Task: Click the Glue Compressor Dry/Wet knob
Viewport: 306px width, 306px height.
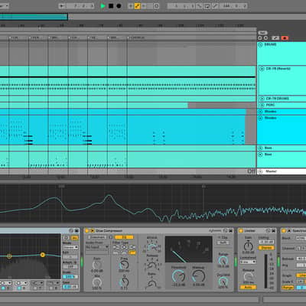Action: click(x=223, y=281)
